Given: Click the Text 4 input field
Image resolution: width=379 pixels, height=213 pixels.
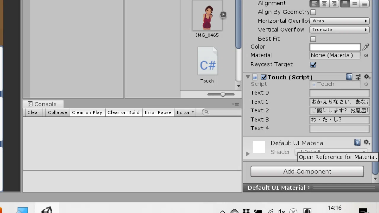Looking at the screenshot, I should tap(339, 129).
